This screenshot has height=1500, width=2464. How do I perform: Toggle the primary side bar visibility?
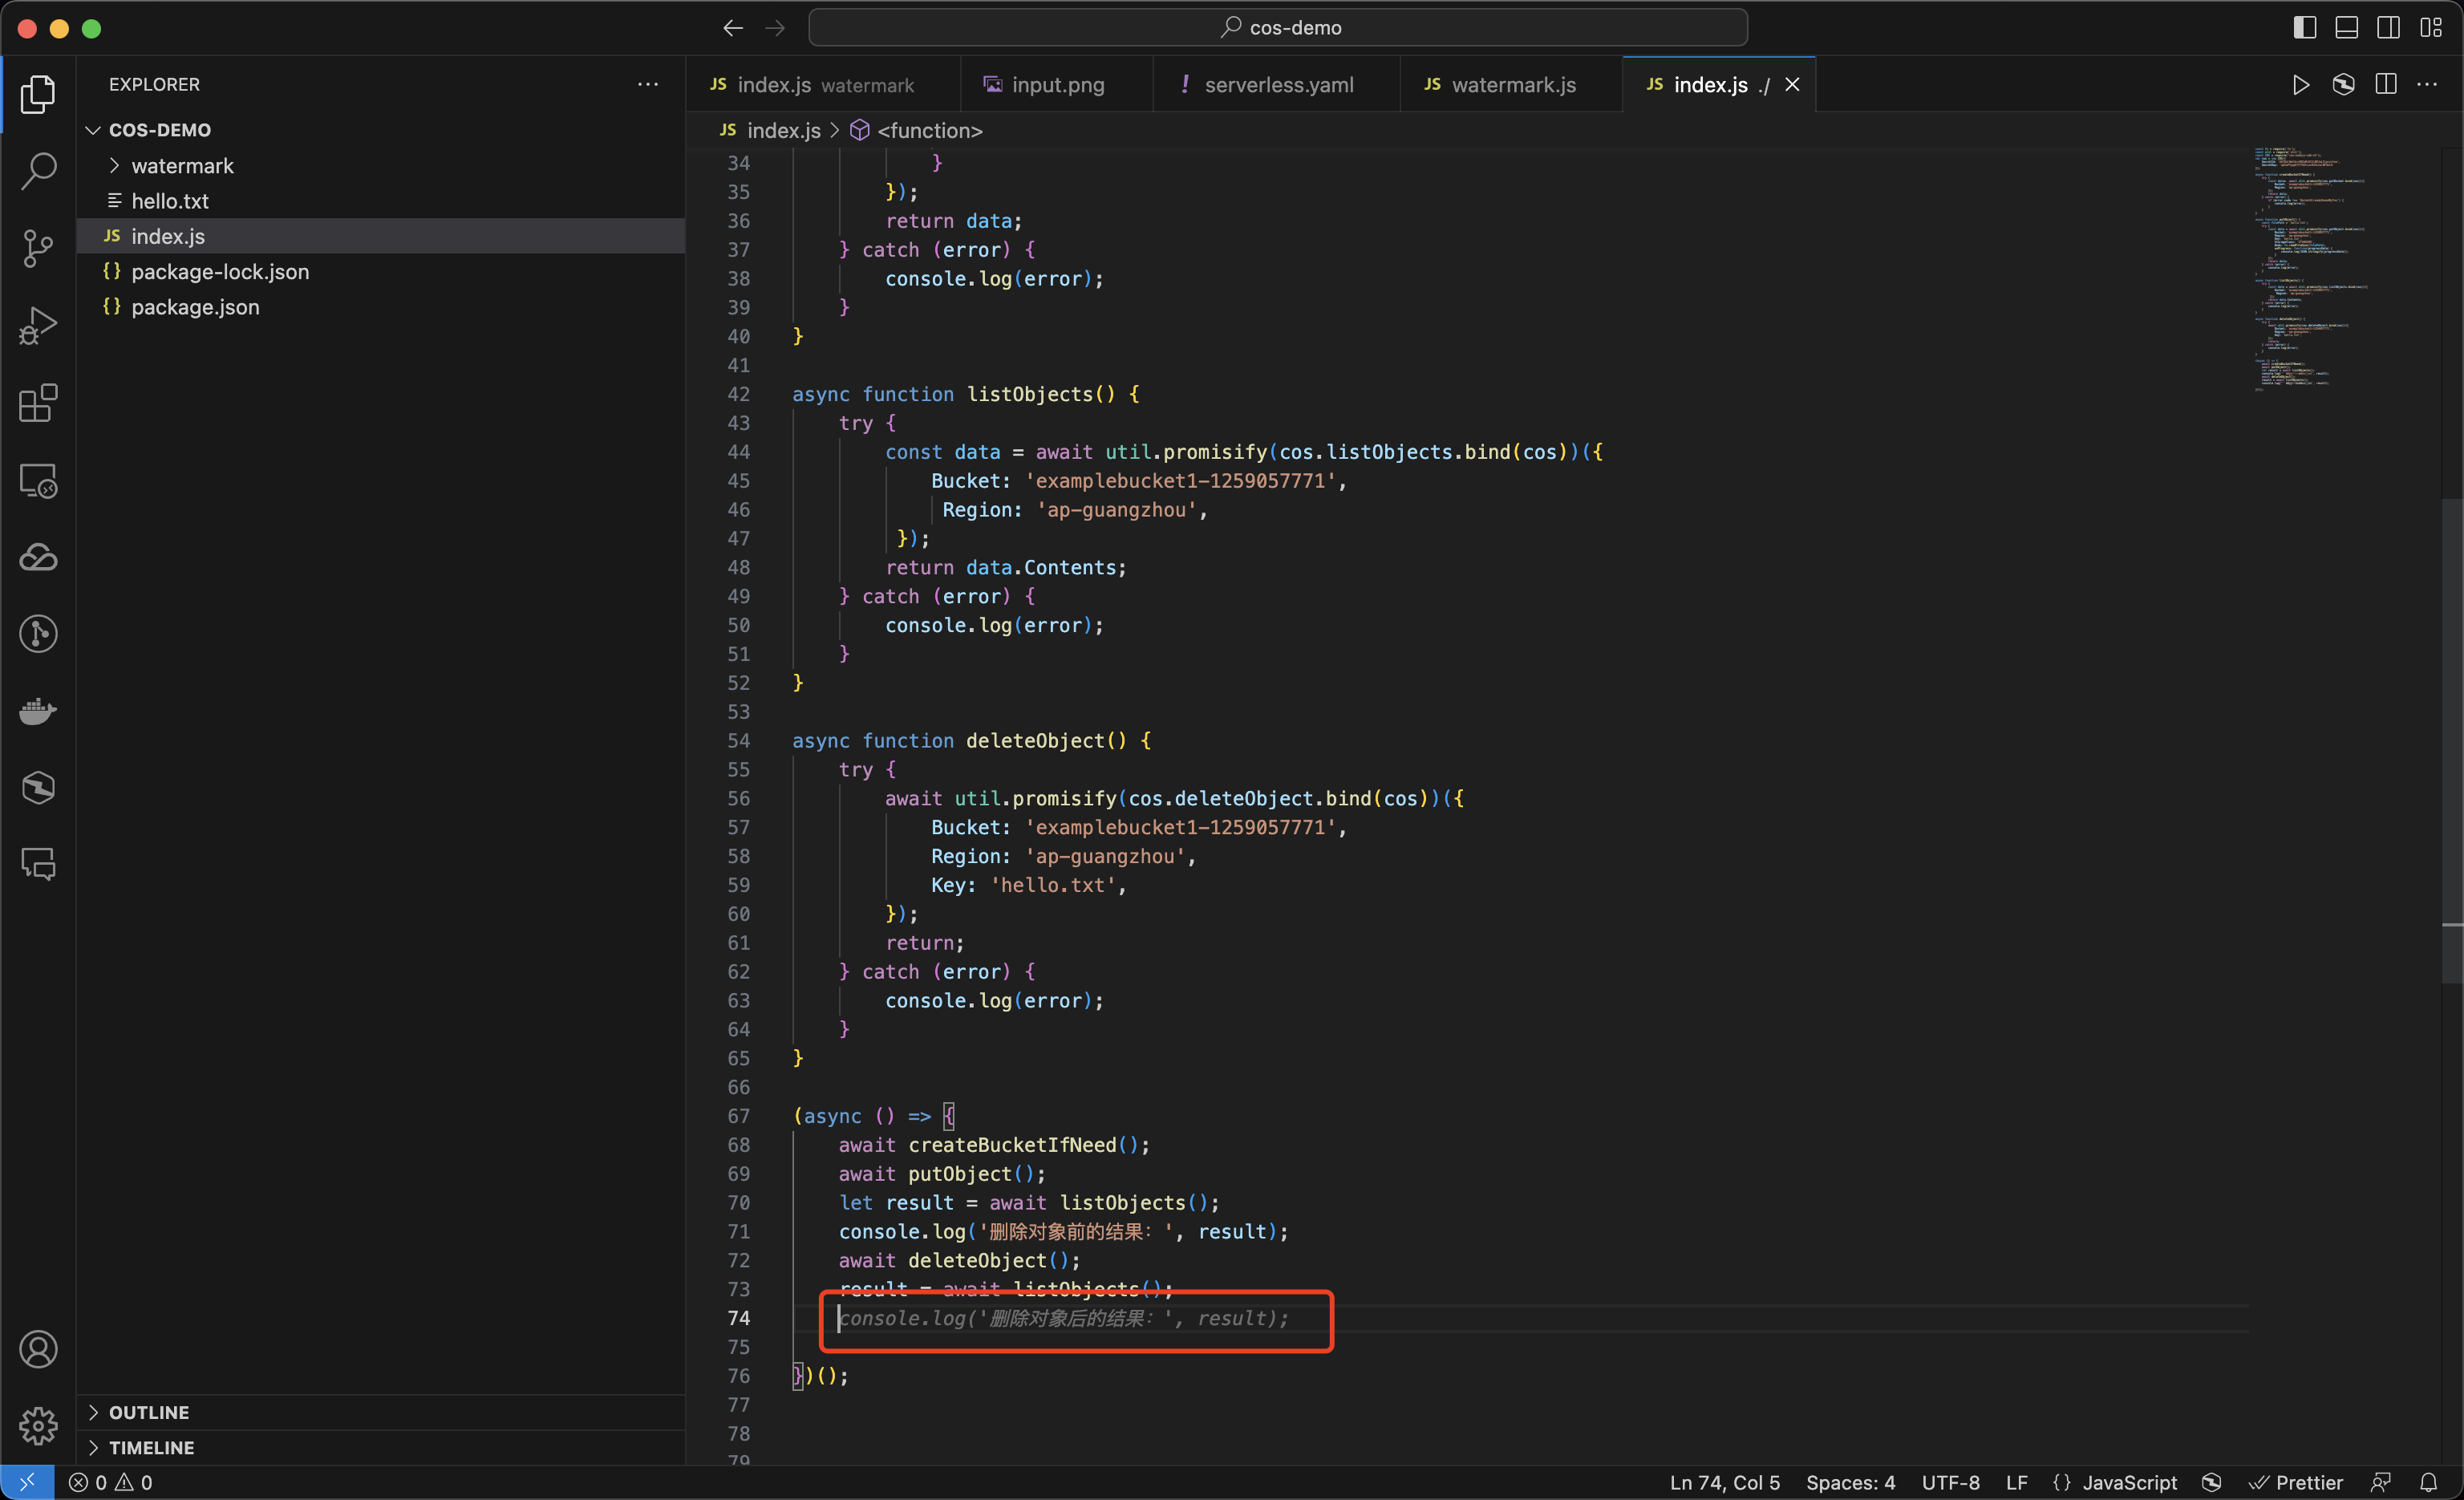[2304, 28]
